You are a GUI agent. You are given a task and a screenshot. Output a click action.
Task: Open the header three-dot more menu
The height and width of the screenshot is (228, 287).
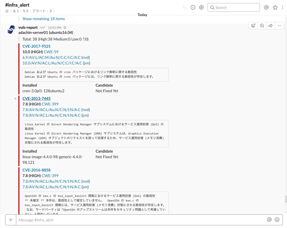282,8
